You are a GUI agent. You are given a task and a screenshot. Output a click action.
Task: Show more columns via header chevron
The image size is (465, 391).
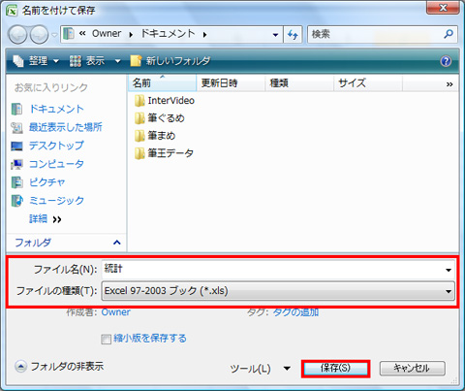[449, 84]
